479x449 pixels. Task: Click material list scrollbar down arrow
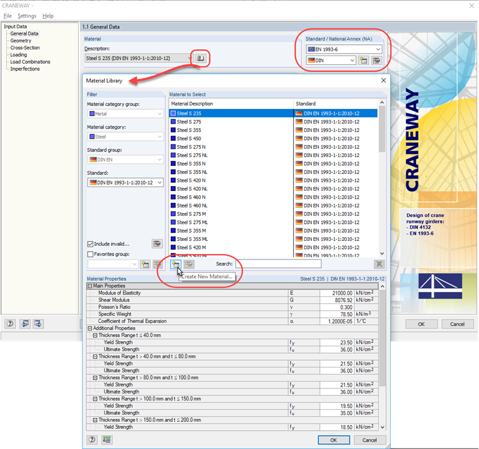pos(382,254)
